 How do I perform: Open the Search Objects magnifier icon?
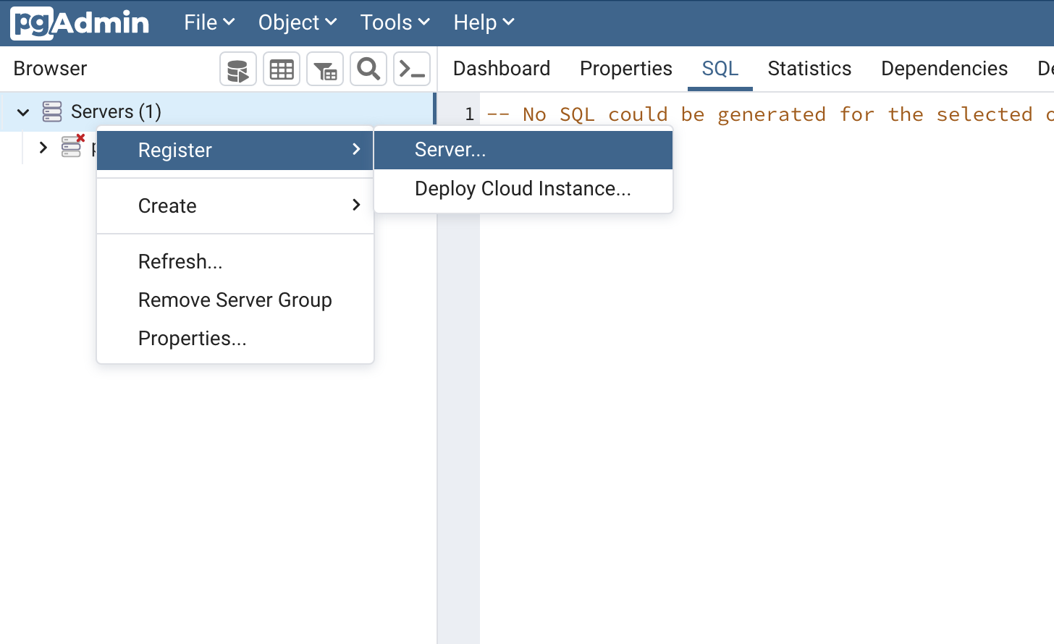point(368,69)
